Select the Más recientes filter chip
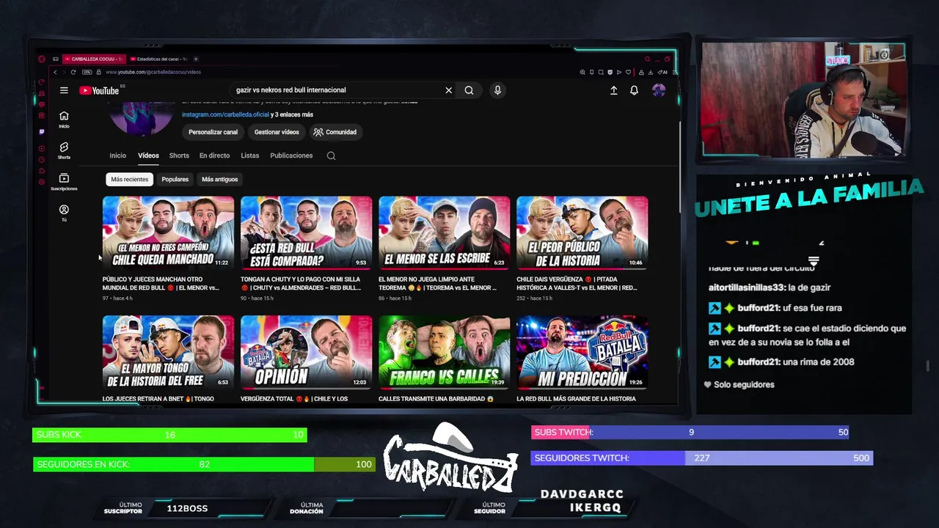939x528 pixels. pyautogui.click(x=130, y=179)
